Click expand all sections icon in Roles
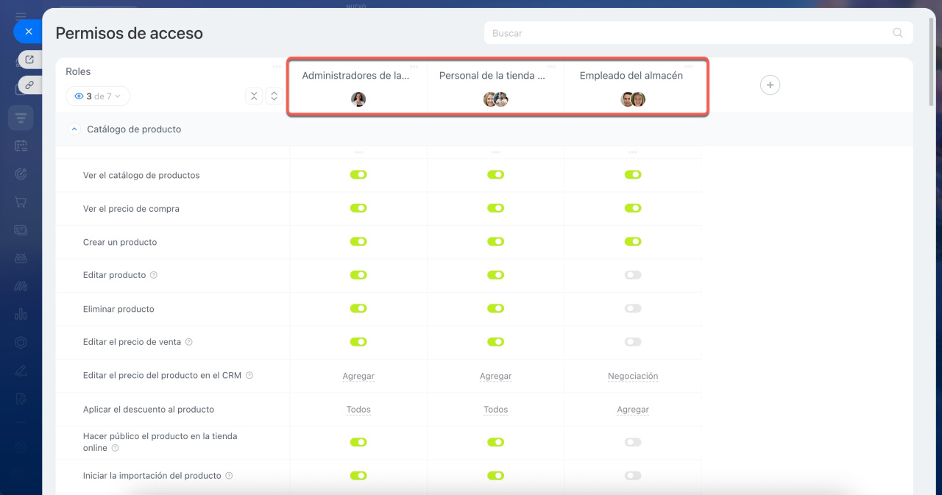 pyautogui.click(x=274, y=96)
